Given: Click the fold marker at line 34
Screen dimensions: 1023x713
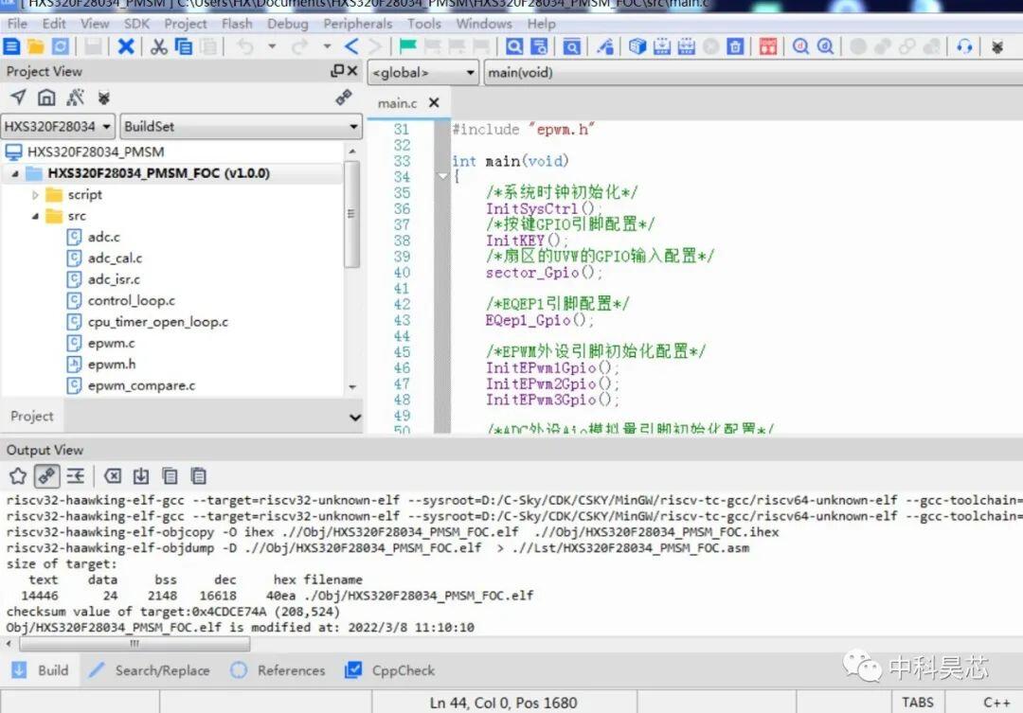Looking at the screenshot, I should pos(442,176).
